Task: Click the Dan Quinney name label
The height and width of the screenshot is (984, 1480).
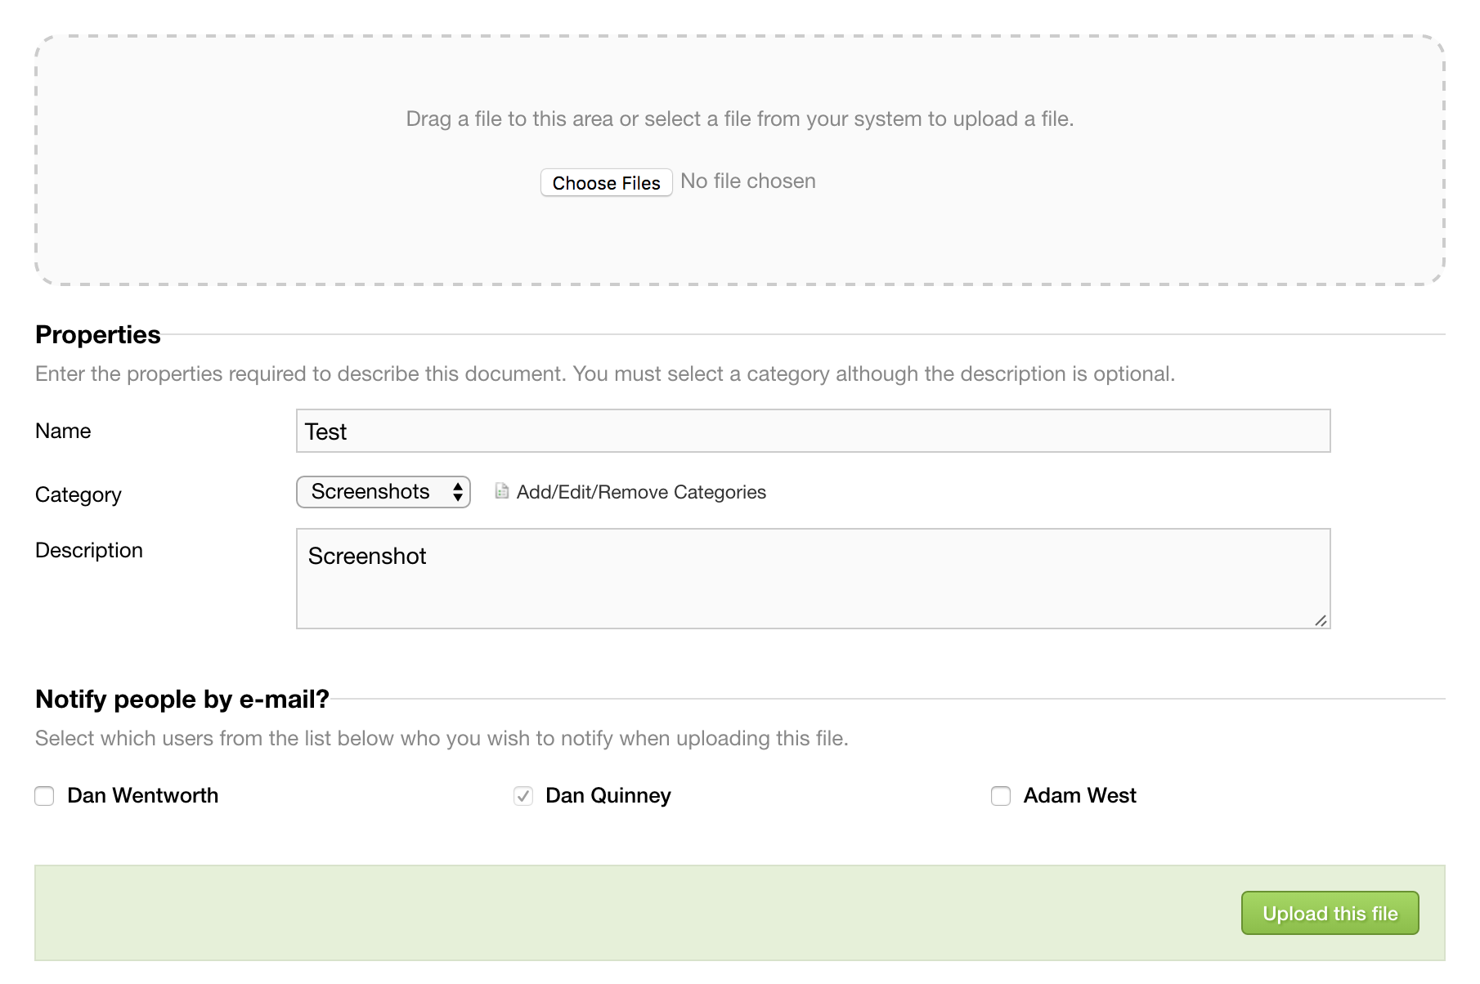Action: click(608, 795)
